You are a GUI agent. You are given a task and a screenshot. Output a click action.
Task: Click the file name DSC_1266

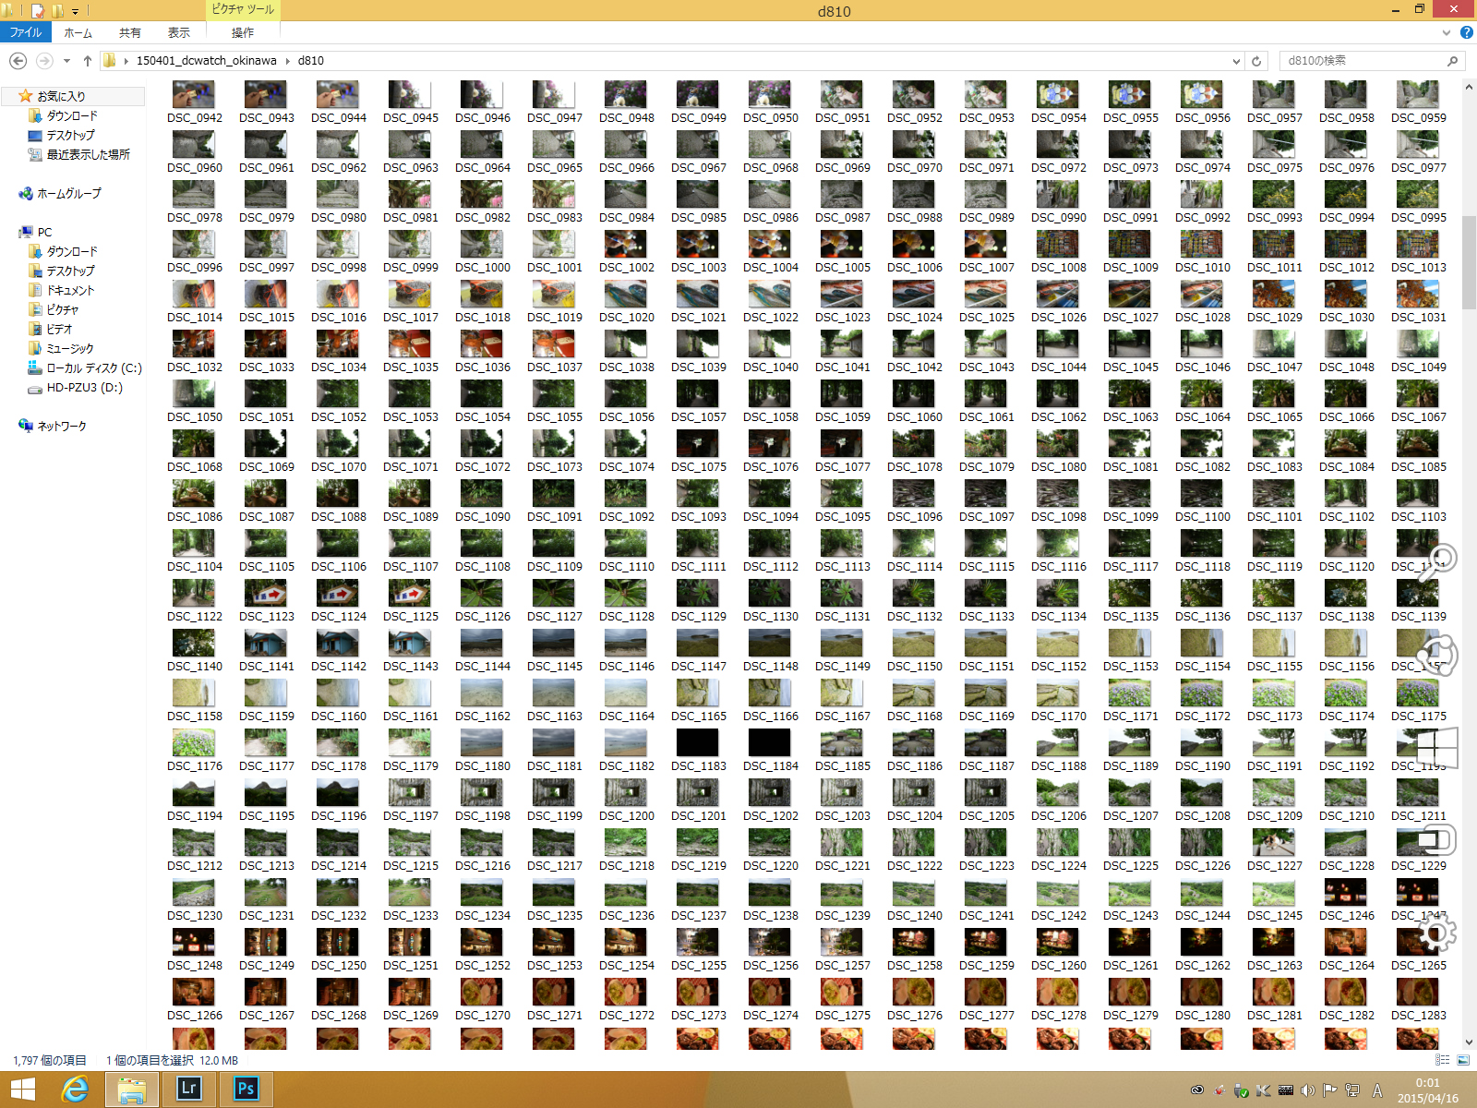tap(195, 1016)
